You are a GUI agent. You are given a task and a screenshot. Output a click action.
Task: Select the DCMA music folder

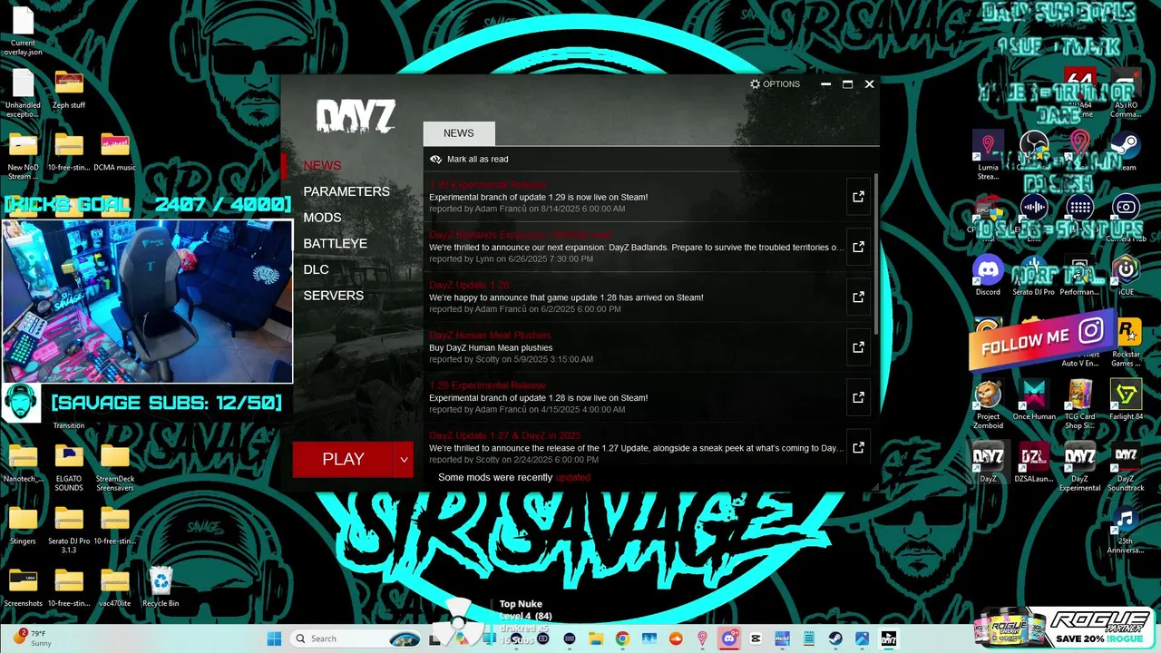pos(114,151)
